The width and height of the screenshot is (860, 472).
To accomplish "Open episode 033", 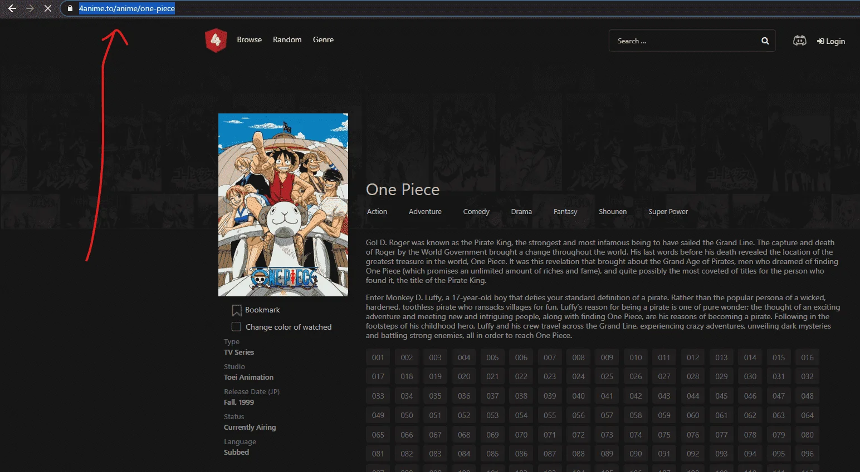I will tap(378, 396).
